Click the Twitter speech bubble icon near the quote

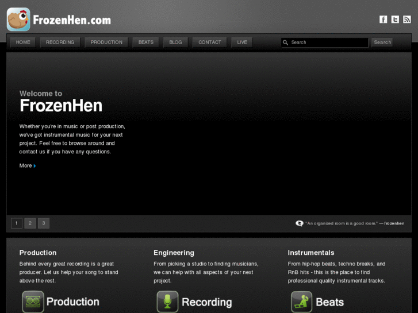coord(300,223)
